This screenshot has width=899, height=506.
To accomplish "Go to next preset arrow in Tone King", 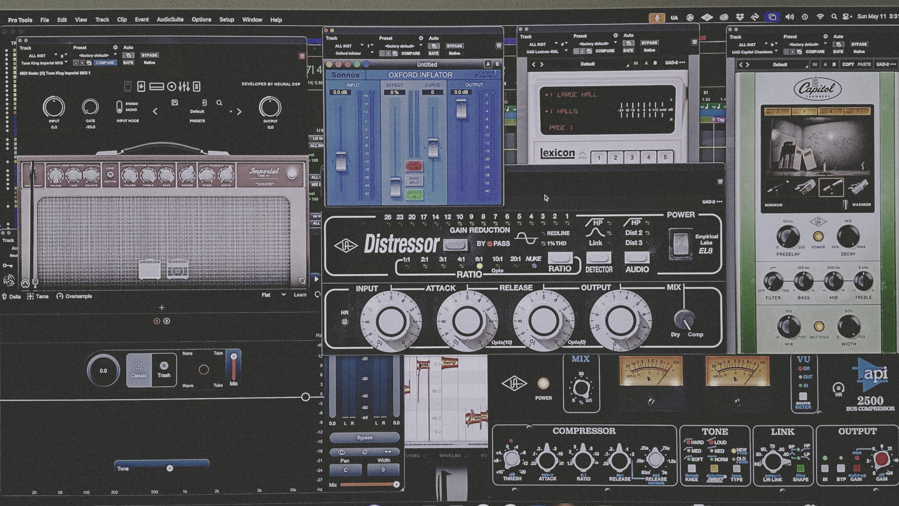I will (x=239, y=112).
